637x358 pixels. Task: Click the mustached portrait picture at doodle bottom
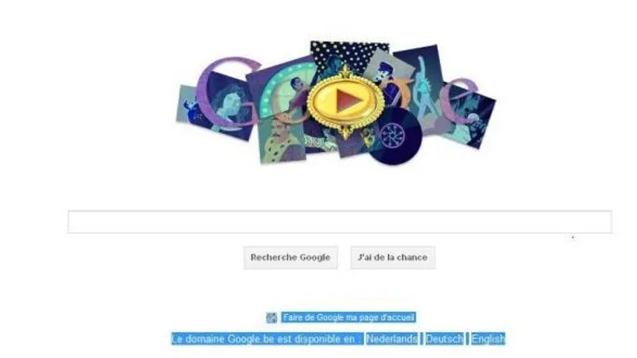281,140
